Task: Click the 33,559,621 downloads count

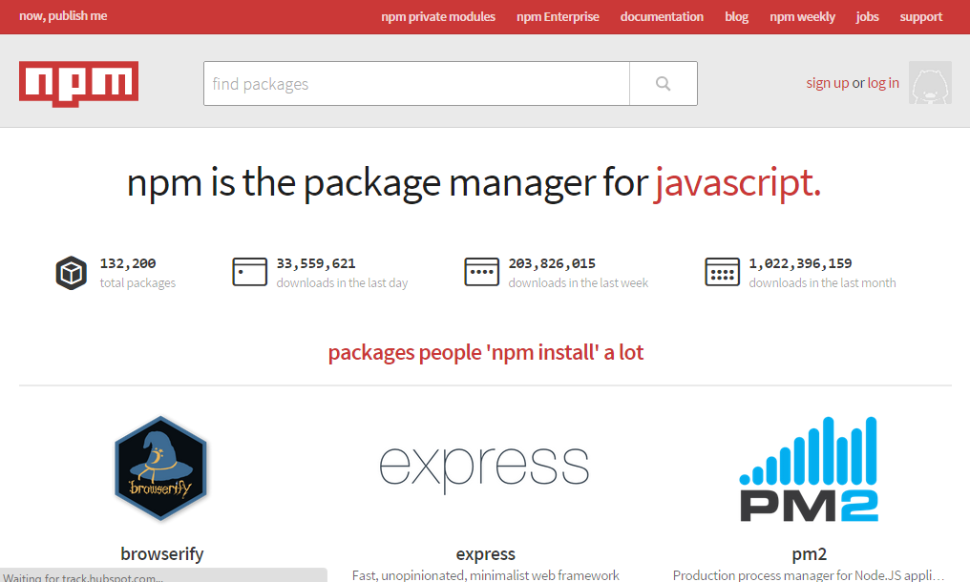Action: [x=316, y=263]
